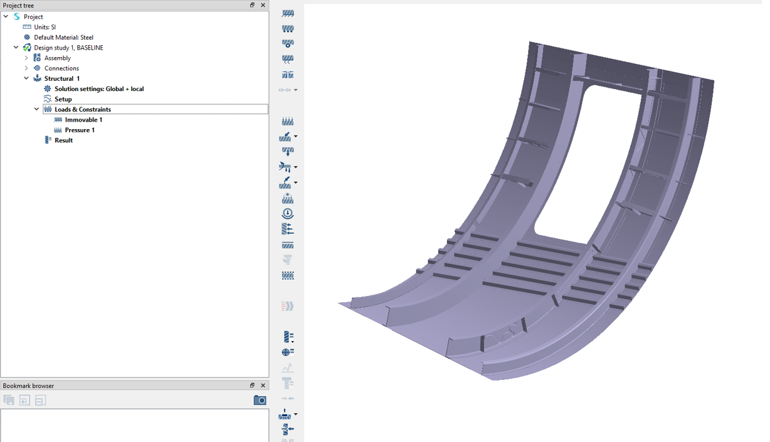
Task: Click the Hinge support toolbar icon
Action: point(288,44)
